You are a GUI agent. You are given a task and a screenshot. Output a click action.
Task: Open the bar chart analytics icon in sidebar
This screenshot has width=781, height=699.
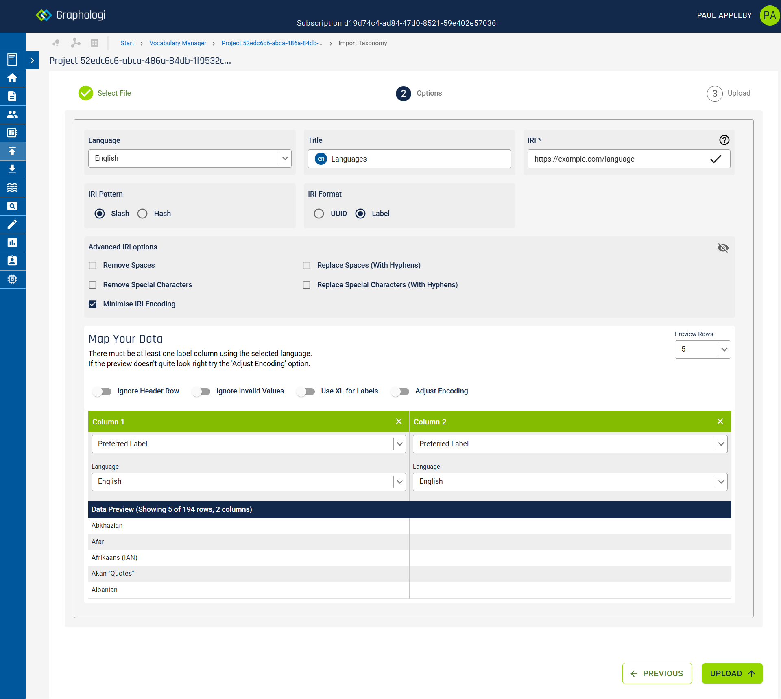(12, 242)
